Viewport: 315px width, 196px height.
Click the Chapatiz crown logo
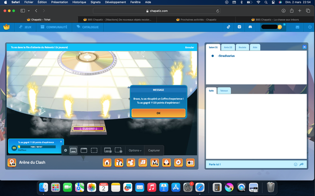tap(6, 27)
